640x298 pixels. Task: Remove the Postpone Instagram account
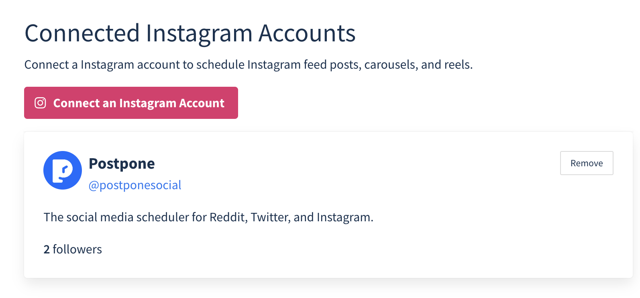tap(587, 163)
